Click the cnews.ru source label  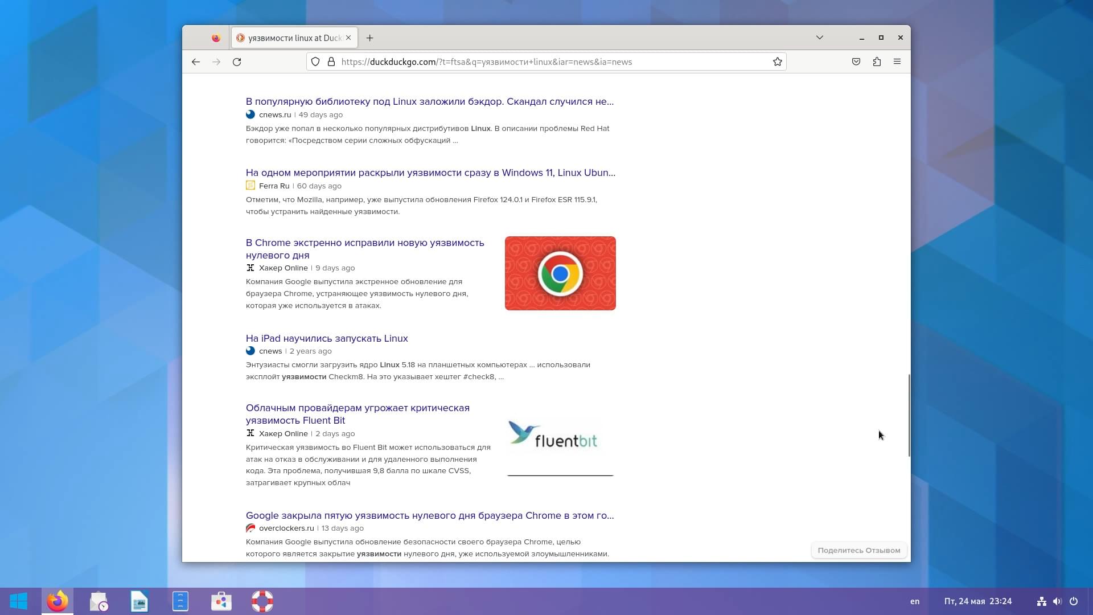point(275,115)
